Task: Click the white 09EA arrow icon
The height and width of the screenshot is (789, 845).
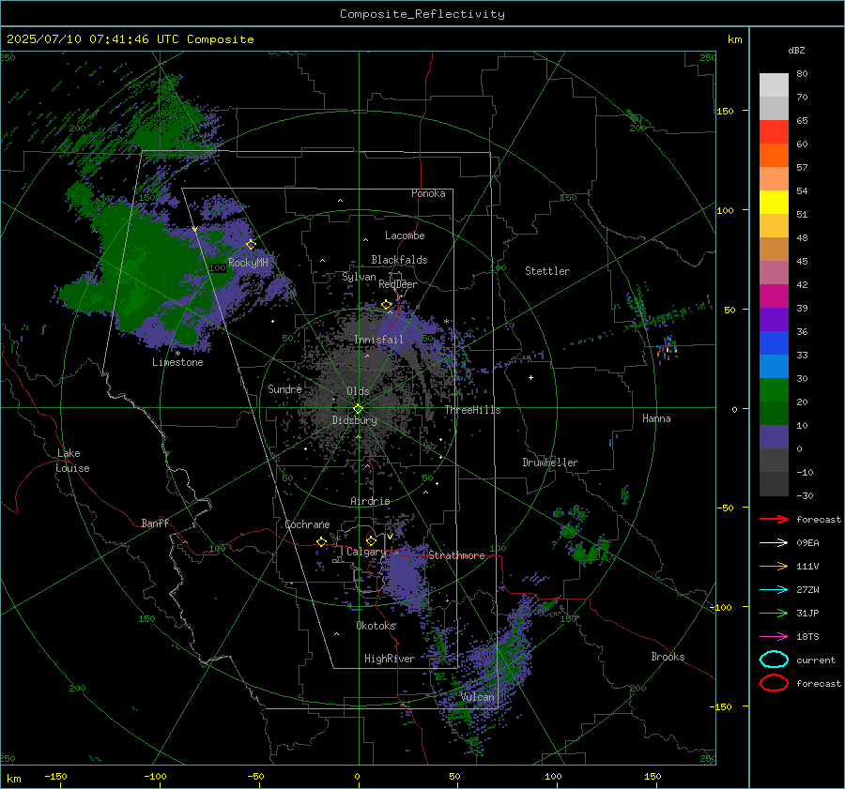Action: (774, 543)
